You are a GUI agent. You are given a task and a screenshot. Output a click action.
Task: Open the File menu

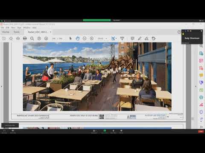point(3,28)
